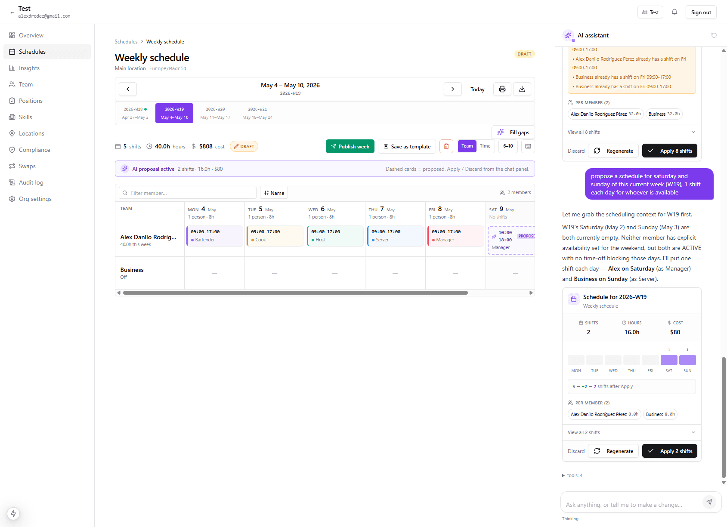Image resolution: width=727 pixels, height=527 pixels.
Task: Open the Compliance section
Action: point(47,150)
